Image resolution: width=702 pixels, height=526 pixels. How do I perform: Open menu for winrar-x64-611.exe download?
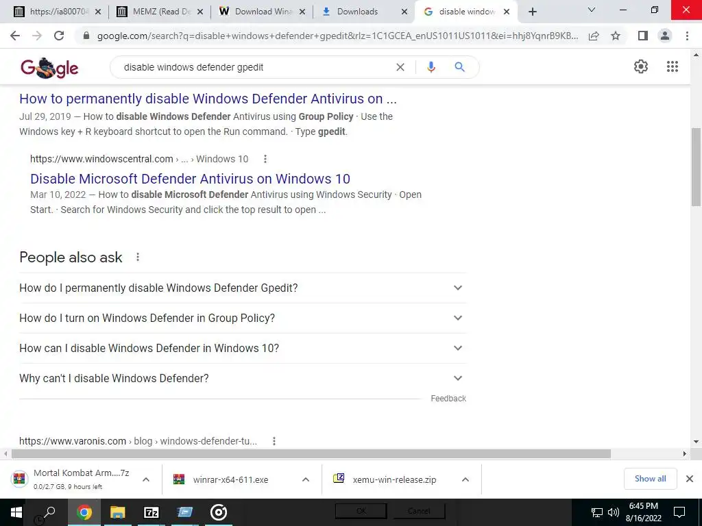[306, 479]
